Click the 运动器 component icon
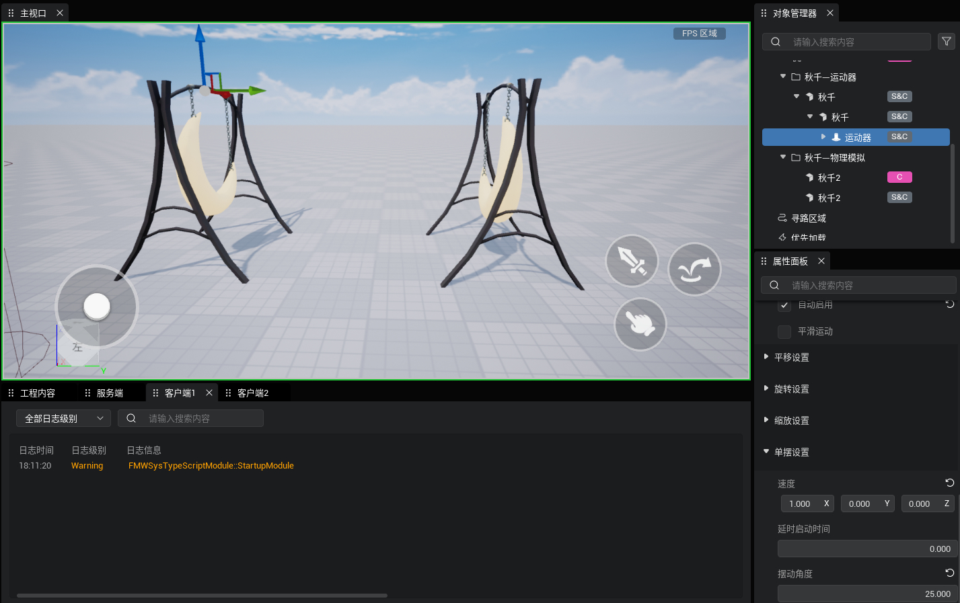 click(x=836, y=137)
